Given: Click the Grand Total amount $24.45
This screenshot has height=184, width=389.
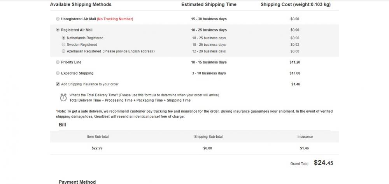Looking at the screenshot, I should pyautogui.click(x=324, y=163).
